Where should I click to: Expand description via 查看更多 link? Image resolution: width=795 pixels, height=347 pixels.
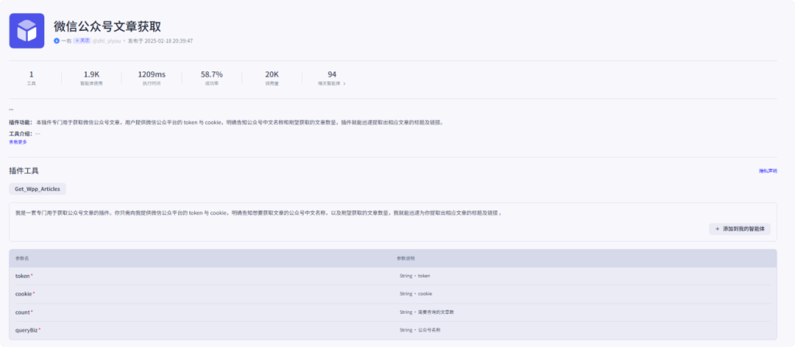point(18,142)
